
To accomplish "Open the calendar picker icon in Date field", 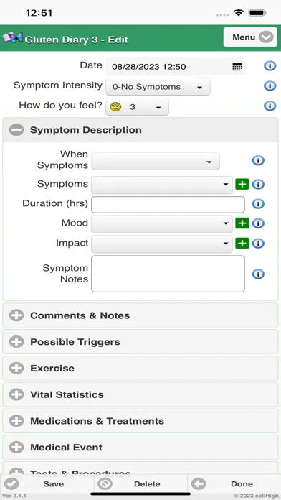I will (x=237, y=67).
